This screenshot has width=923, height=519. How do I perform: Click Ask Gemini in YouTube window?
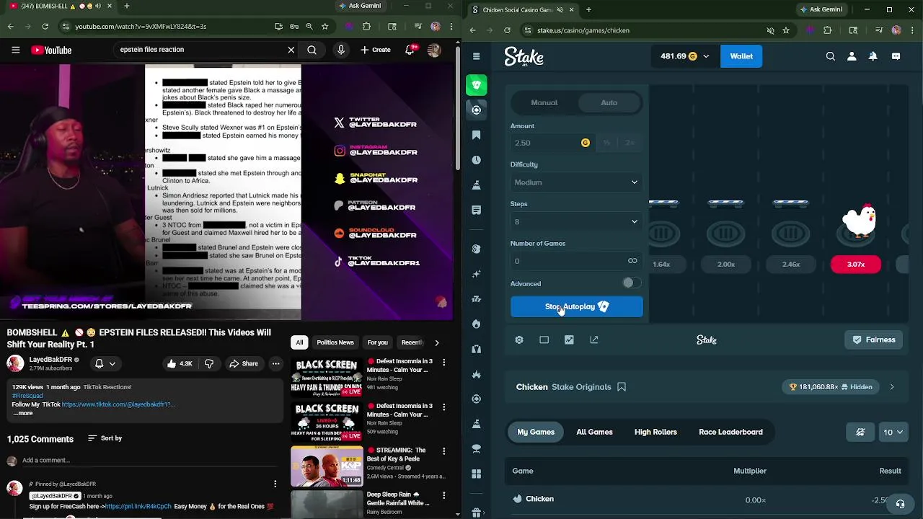click(361, 6)
